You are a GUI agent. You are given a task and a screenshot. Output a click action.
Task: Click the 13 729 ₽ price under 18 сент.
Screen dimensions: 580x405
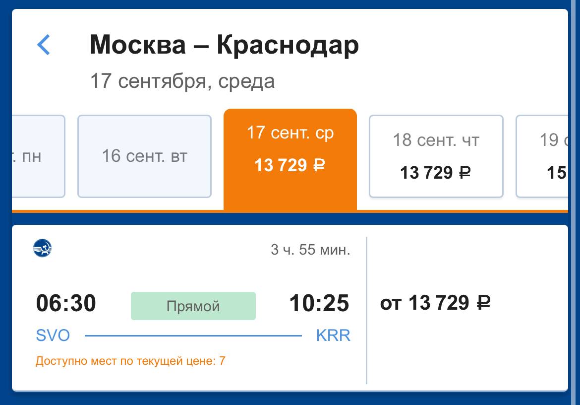tap(435, 173)
